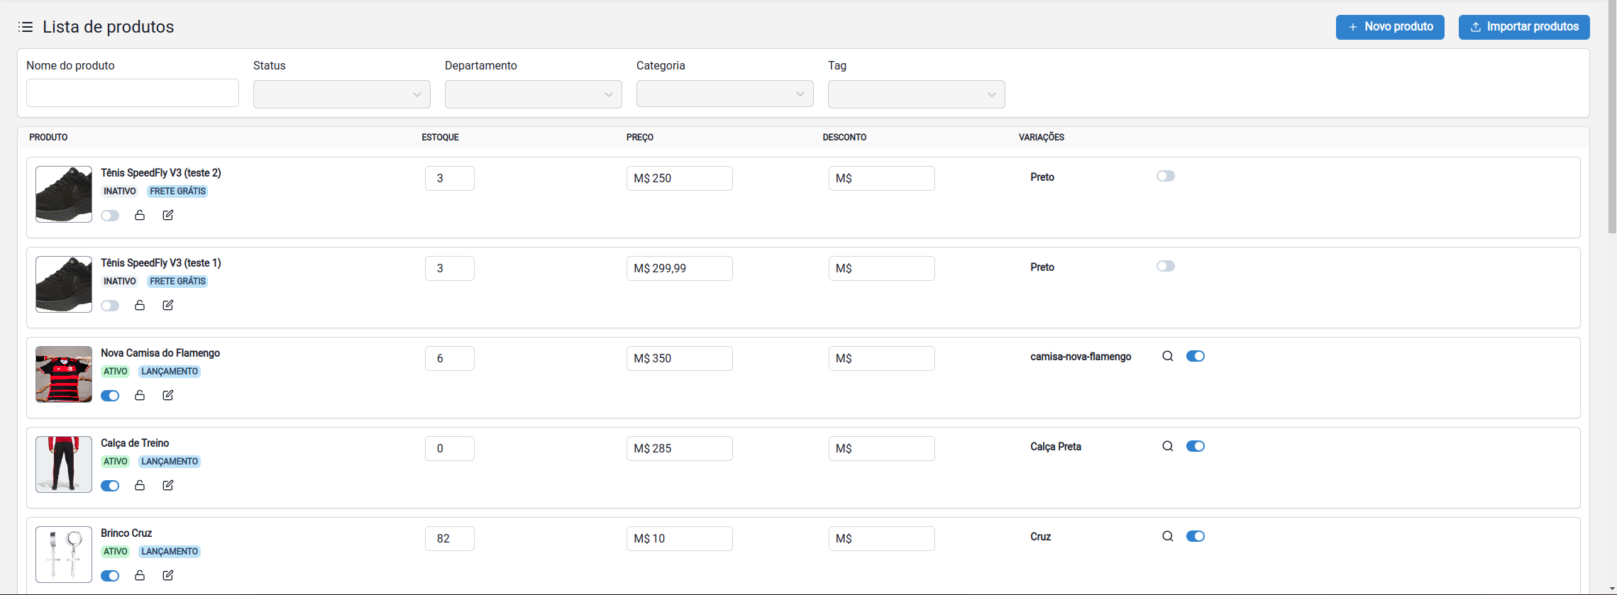Click the lock icon for Calça de Treino
The width and height of the screenshot is (1617, 595).
pyautogui.click(x=140, y=485)
